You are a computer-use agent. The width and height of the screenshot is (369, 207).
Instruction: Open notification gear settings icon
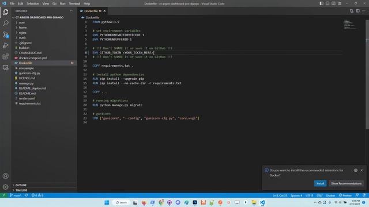point(356,170)
